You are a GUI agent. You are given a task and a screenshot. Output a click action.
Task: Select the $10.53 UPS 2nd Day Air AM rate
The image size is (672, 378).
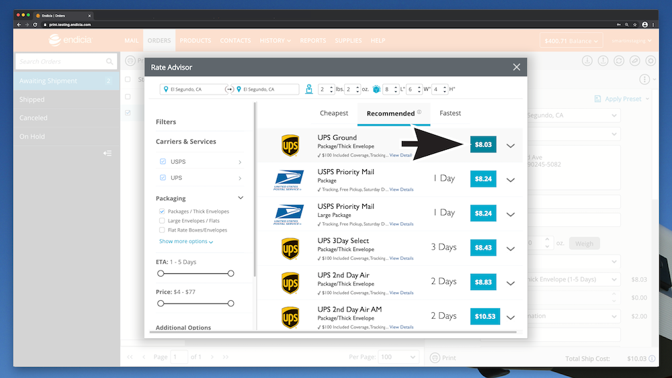click(x=485, y=316)
